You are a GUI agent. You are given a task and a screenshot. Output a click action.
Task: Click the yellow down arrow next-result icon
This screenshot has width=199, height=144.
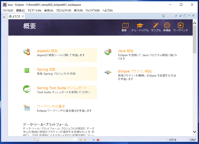click(x=81, y=140)
